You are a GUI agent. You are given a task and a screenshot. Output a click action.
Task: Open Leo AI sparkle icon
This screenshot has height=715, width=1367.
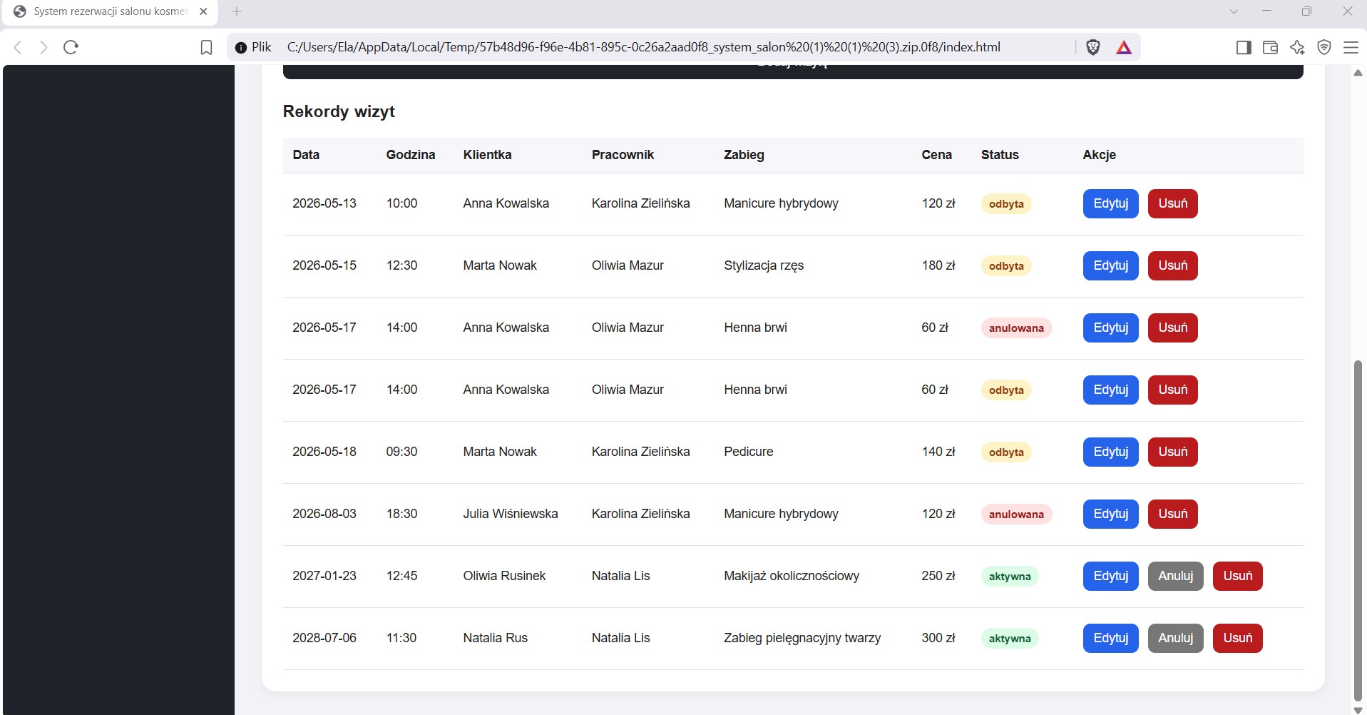click(x=1297, y=47)
